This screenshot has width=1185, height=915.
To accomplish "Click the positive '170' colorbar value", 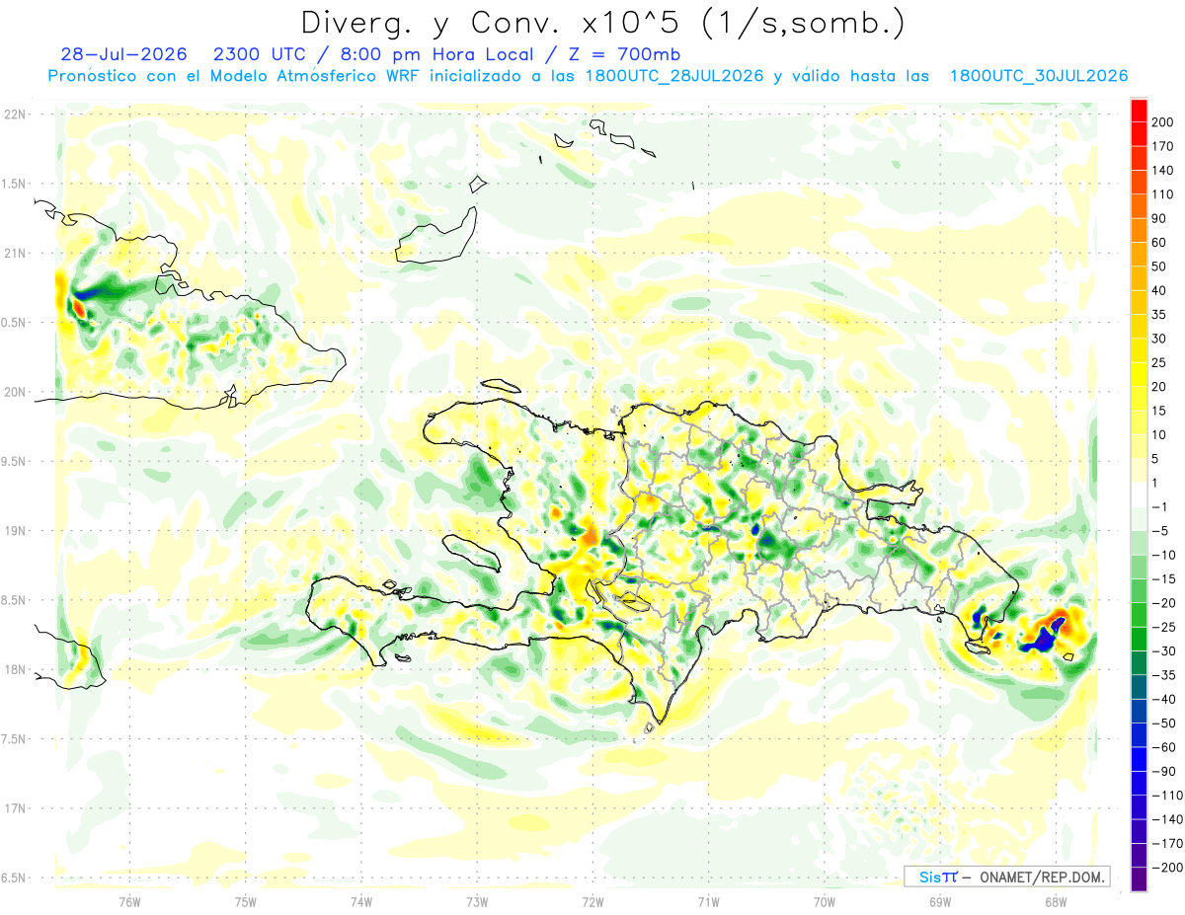I will pyautogui.click(x=1164, y=146).
